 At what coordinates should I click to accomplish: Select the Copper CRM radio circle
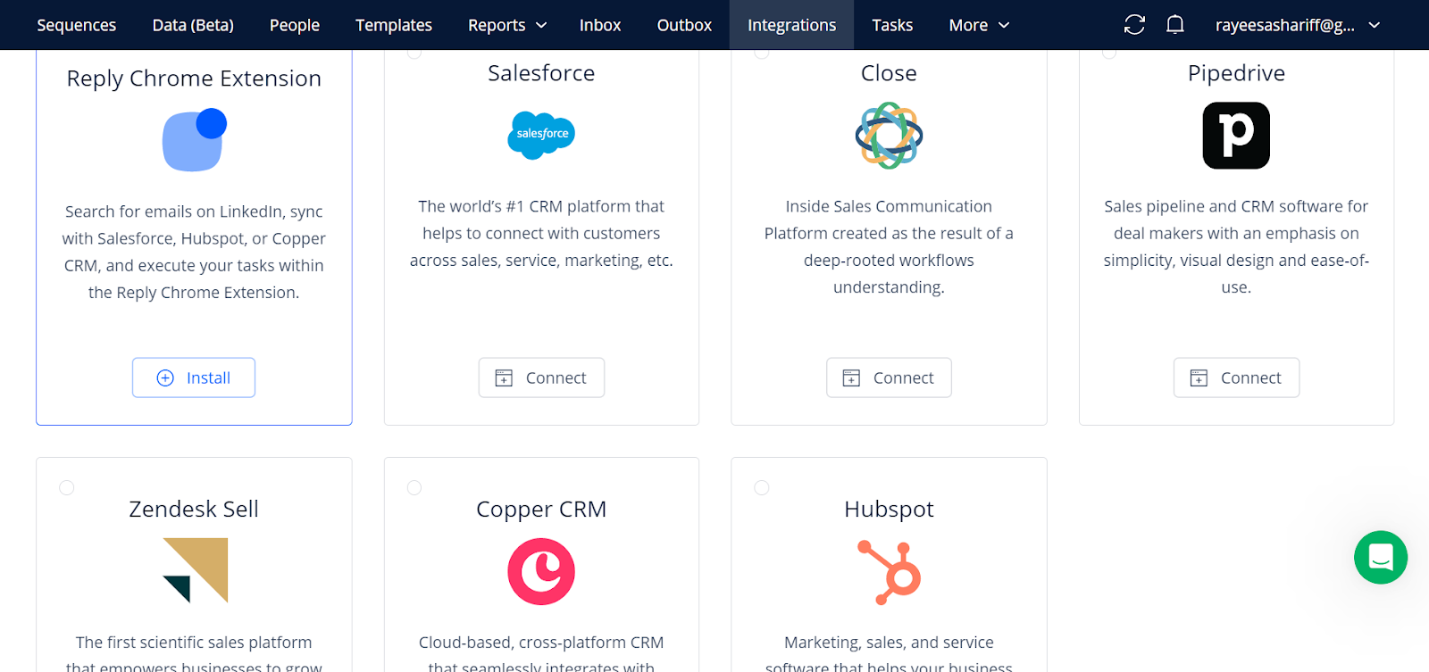[414, 487]
